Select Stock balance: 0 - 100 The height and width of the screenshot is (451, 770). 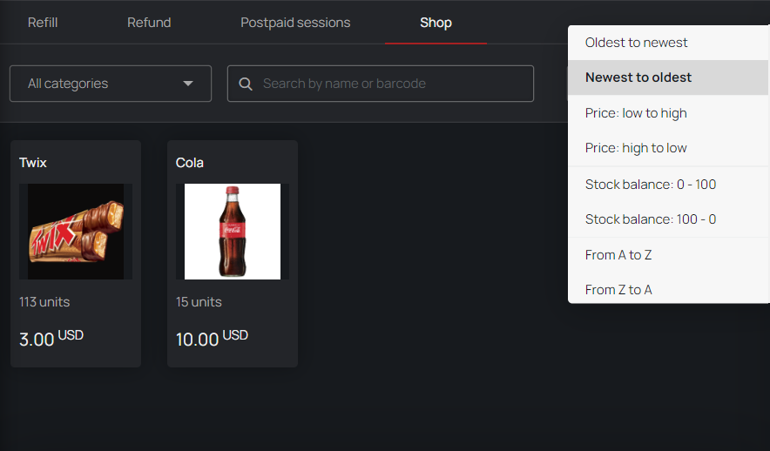pos(668,184)
